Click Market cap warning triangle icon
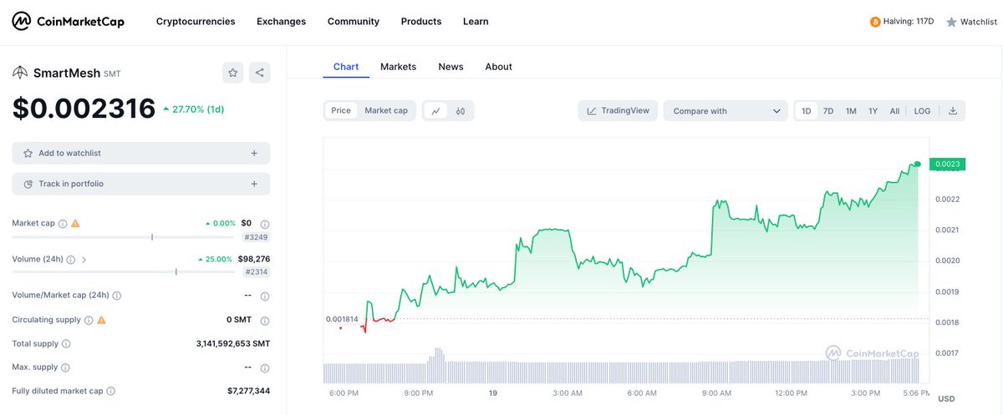The width and height of the screenshot is (1003, 415). pos(76,224)
